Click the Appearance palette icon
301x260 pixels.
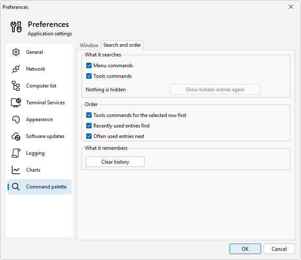pos(16,119)
